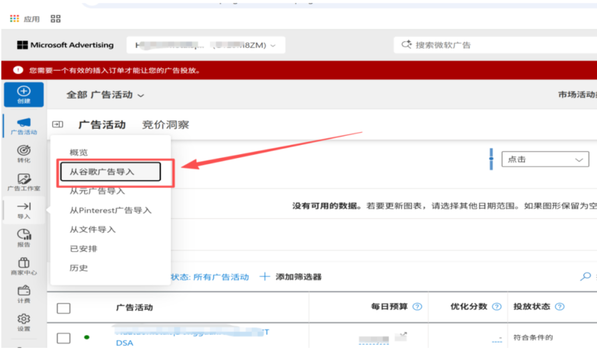Viewport: 597px width, 359px height.
Task: Click the blue 创建 create button
Action: coord(23,95)
